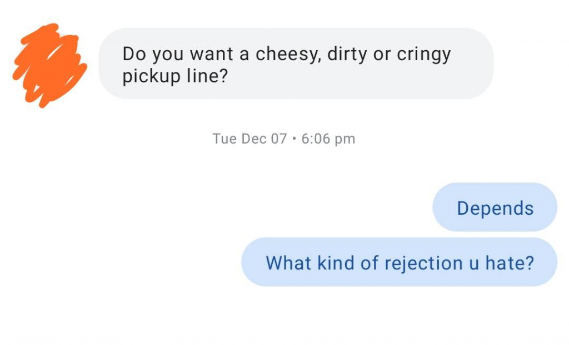Viewport: 569px width, 345px height.
Task: Click the 'What kind of rejection u hate?' bubble
Action: pos(399,262)
